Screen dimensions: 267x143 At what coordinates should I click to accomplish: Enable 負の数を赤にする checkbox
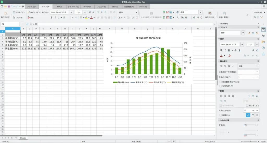(221, 82)
